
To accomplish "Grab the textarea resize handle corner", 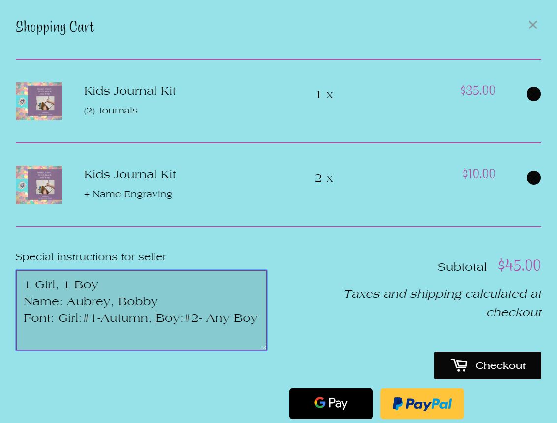I will point(264,347).
